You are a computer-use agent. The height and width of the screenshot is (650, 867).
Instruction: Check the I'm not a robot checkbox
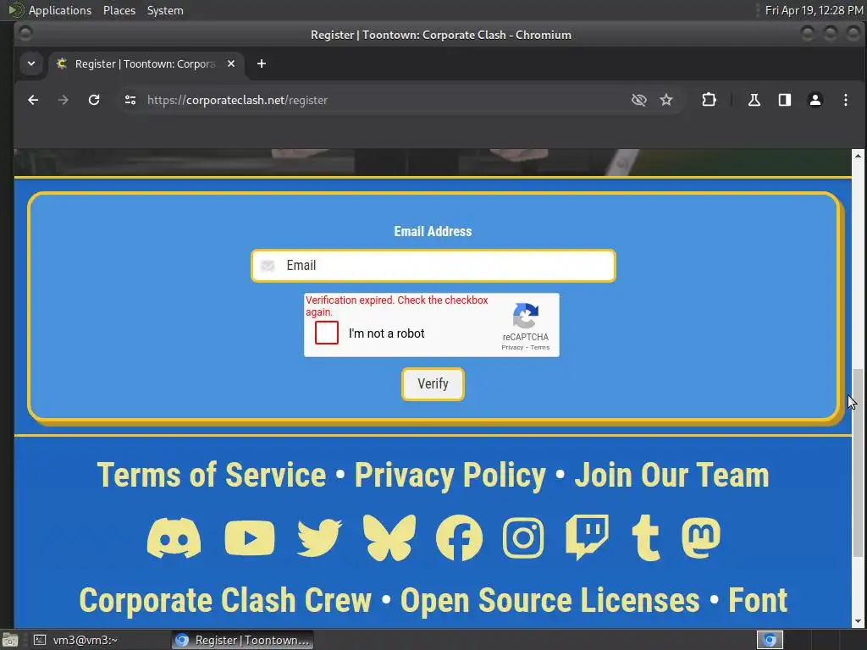coord(326,333)
